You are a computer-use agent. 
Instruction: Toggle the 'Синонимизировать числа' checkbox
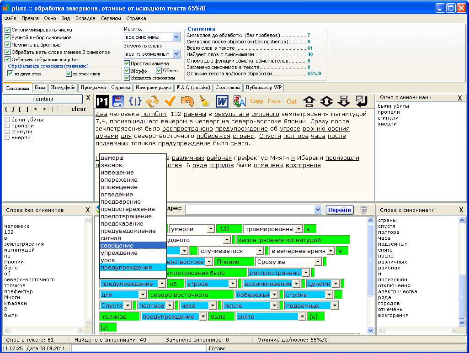tap(8, 30)
